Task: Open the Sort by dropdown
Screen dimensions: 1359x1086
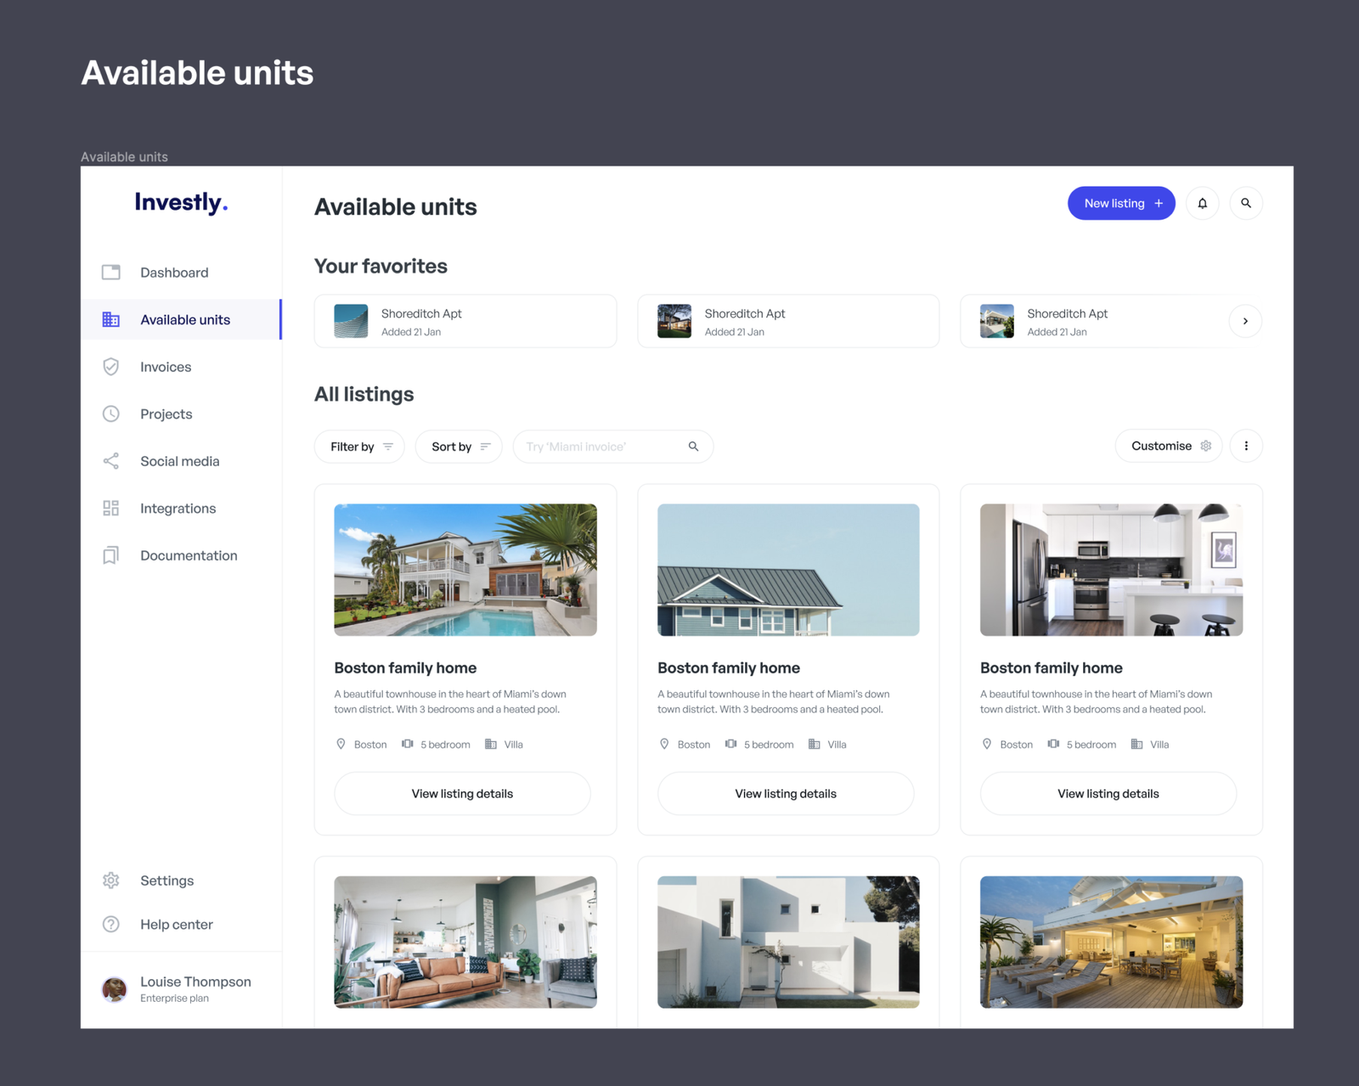Action: pos(460,447)
